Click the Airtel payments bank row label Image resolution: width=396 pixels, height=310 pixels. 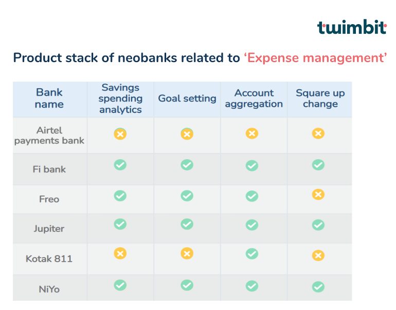click(x=49, y=135)
